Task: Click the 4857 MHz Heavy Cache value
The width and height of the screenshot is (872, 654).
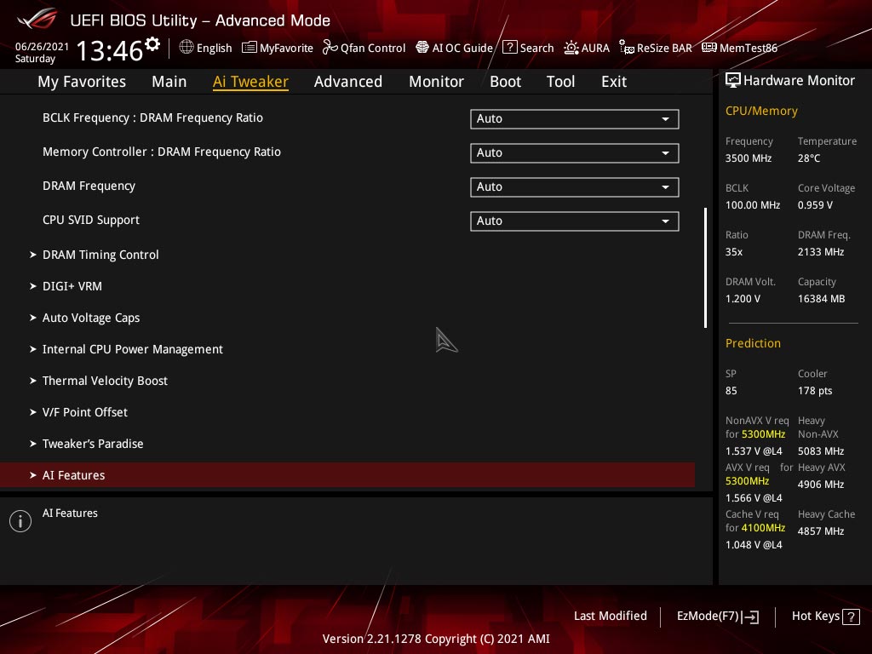Action: pyautogui.click(x=821, y=531)
